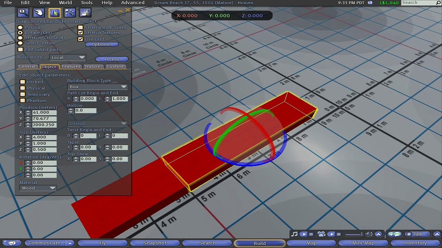Step the Hollow value arrows
This screenshot has width=442, height=248.
pyautogui.click(x=71, y=111)
